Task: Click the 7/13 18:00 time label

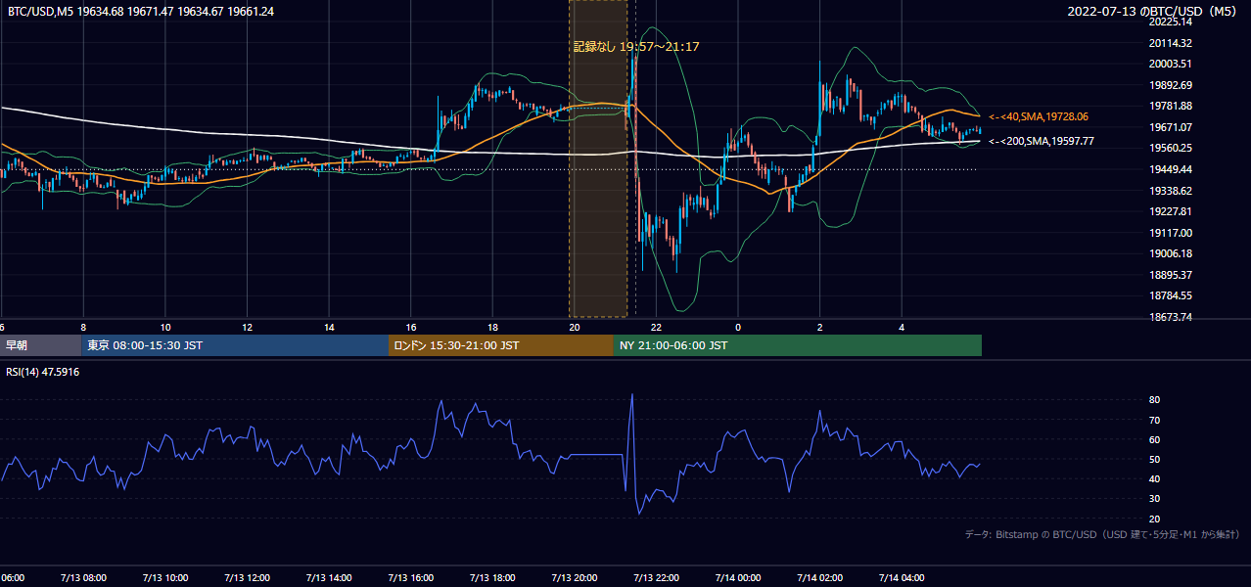Action: tap(491, 578)
